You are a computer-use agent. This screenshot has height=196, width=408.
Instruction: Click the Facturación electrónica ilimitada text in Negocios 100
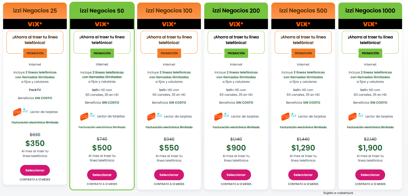pos(169,127)
